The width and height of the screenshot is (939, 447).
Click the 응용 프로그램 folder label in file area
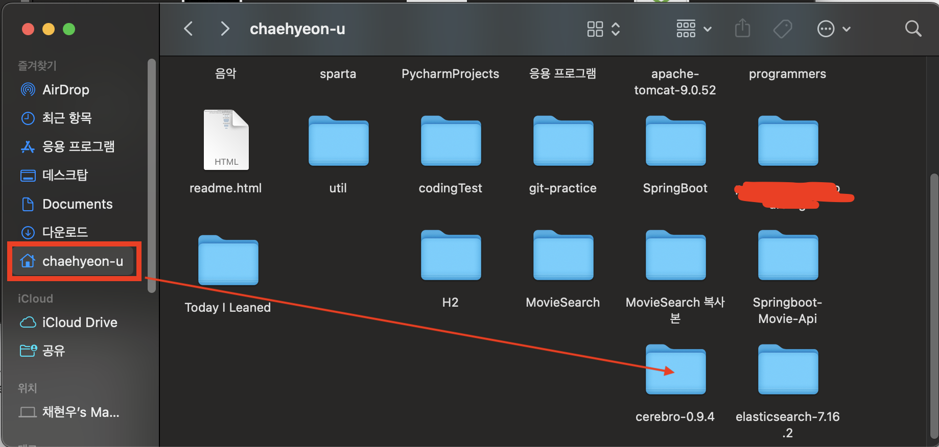coord(563,73)
